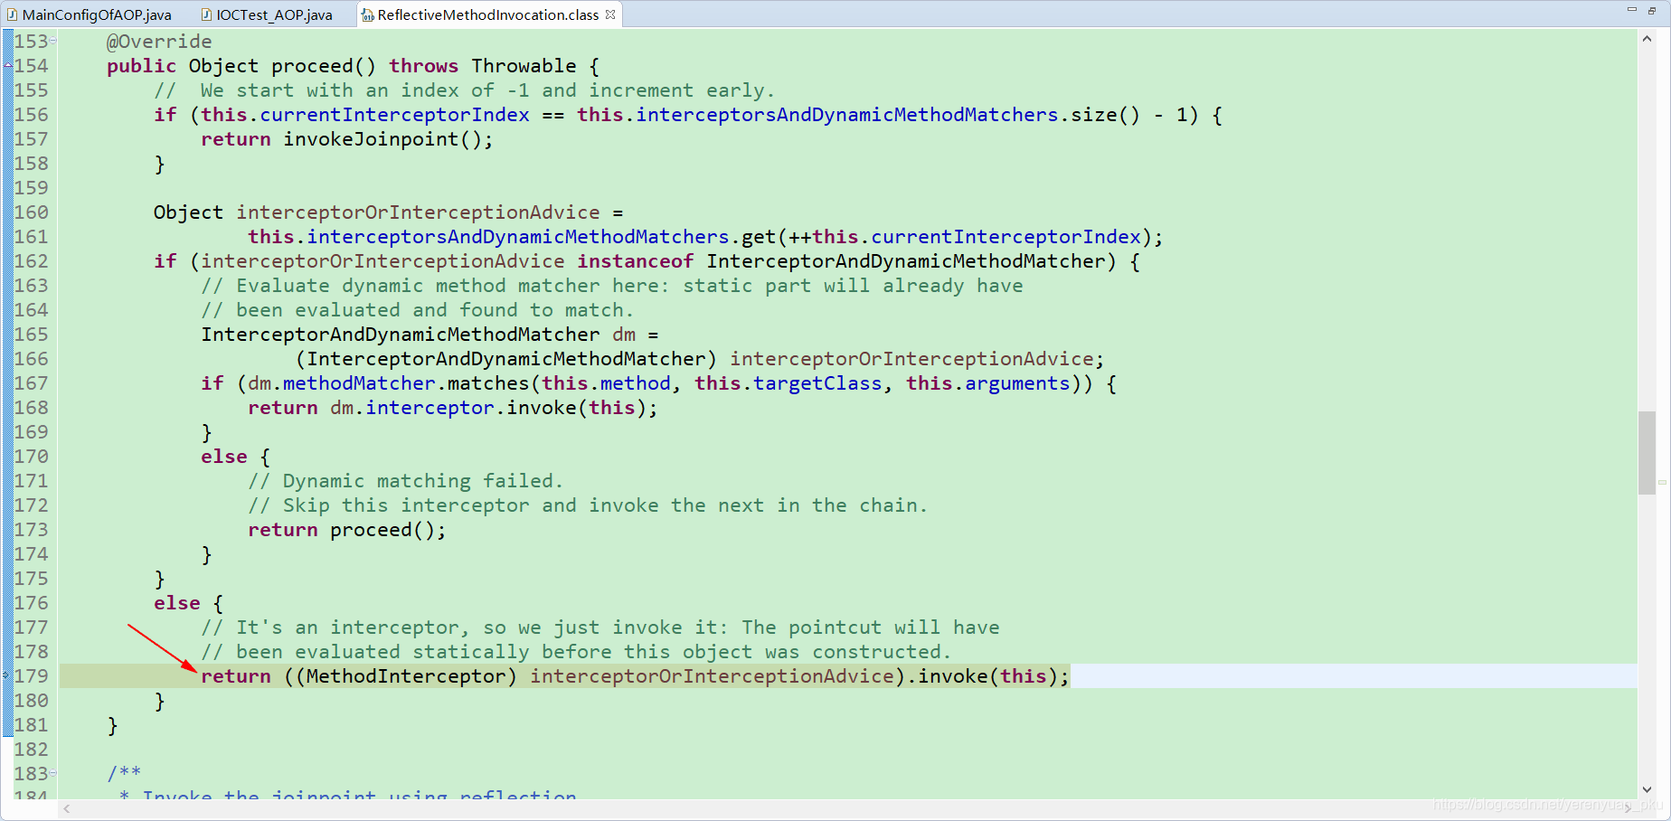
Task: Click the class file icon on ReflectiveMethodInvocation tab
Action: [368, 15]
